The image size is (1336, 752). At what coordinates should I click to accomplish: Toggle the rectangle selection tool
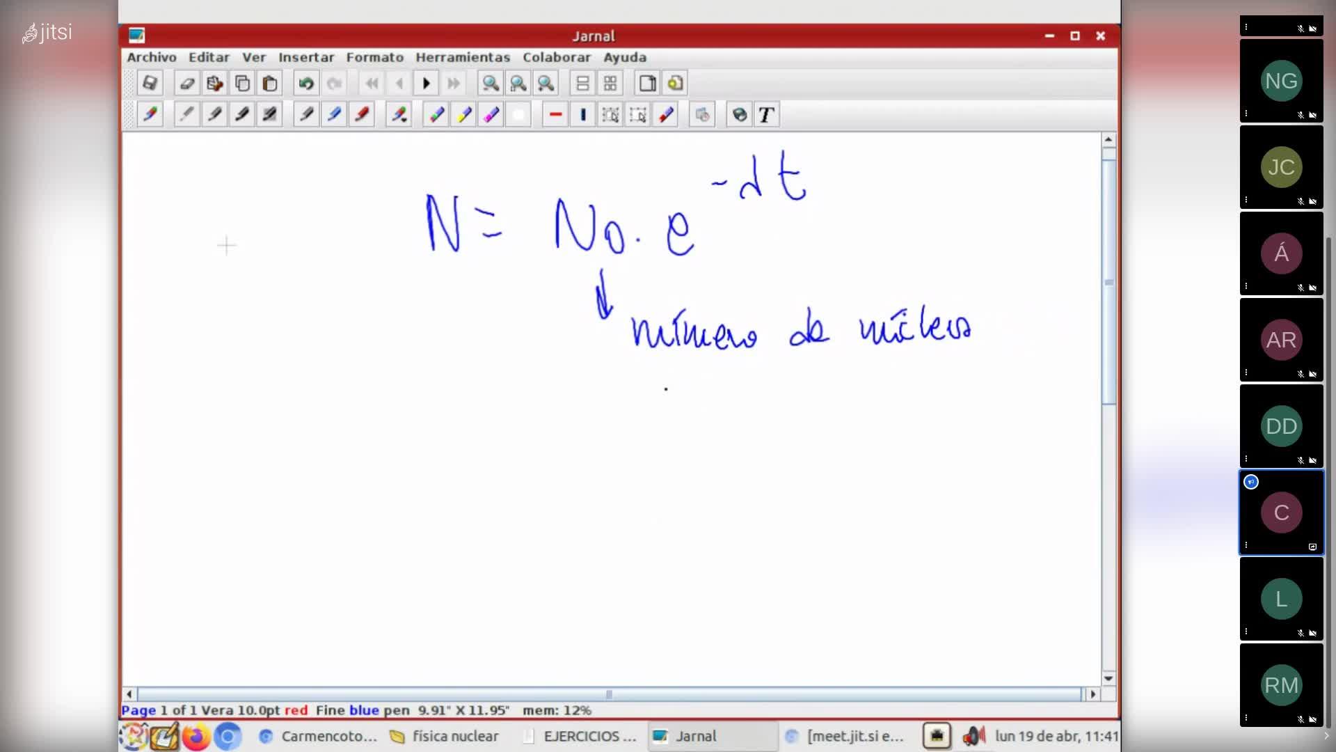click(637, 115)
